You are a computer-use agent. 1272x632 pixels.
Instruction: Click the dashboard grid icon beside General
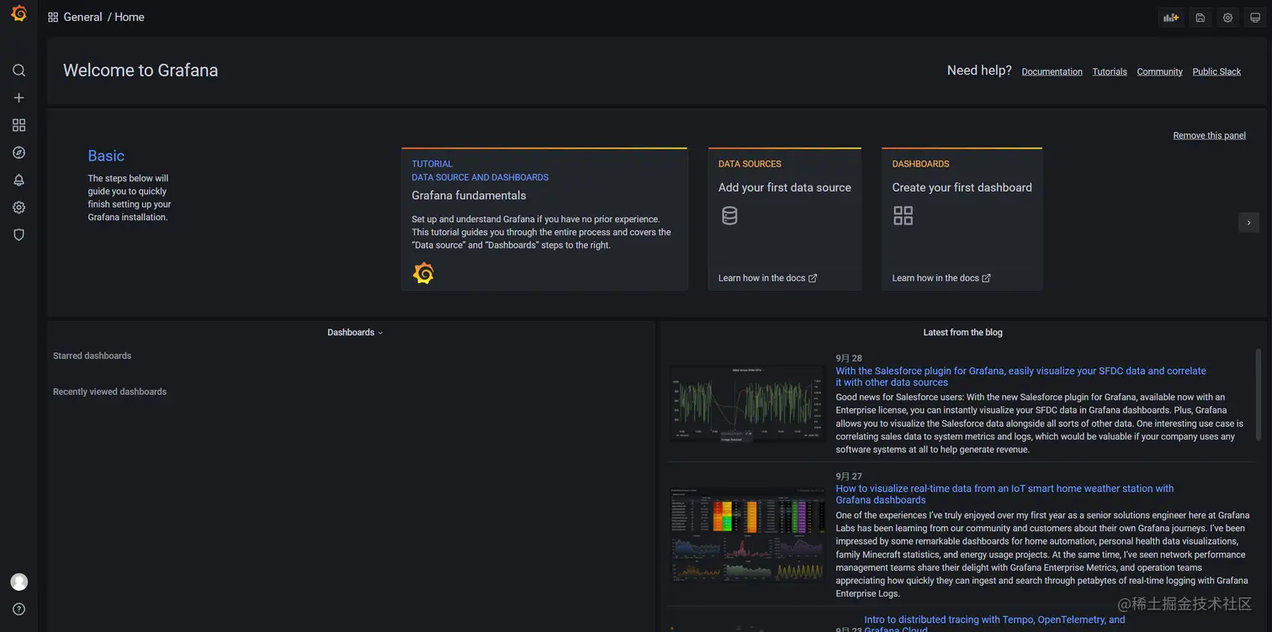point(53,17)
